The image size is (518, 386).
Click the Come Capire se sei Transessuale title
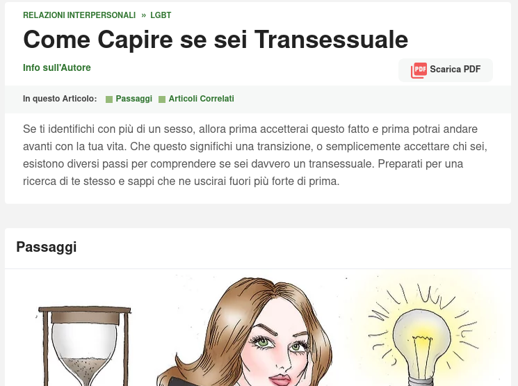coord(216,40)
